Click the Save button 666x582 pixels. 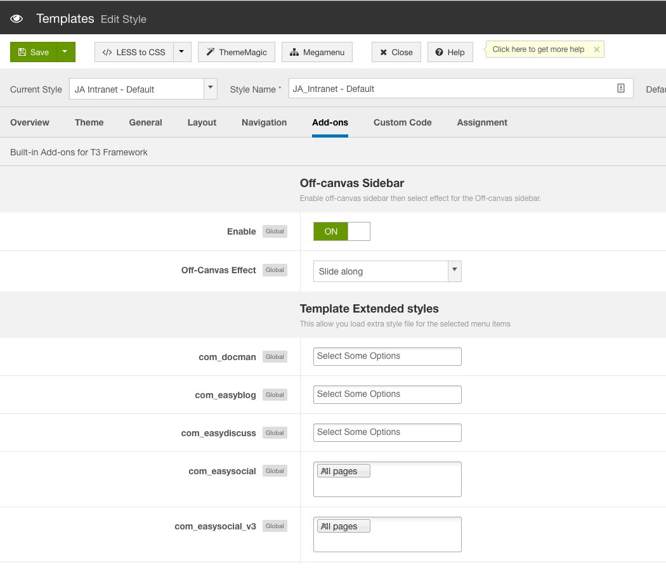(x=34, y=52)
